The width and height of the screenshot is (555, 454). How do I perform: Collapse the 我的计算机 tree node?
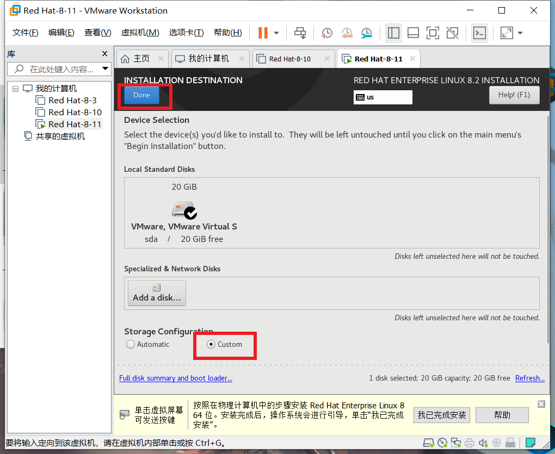click(x=16, y=89)
